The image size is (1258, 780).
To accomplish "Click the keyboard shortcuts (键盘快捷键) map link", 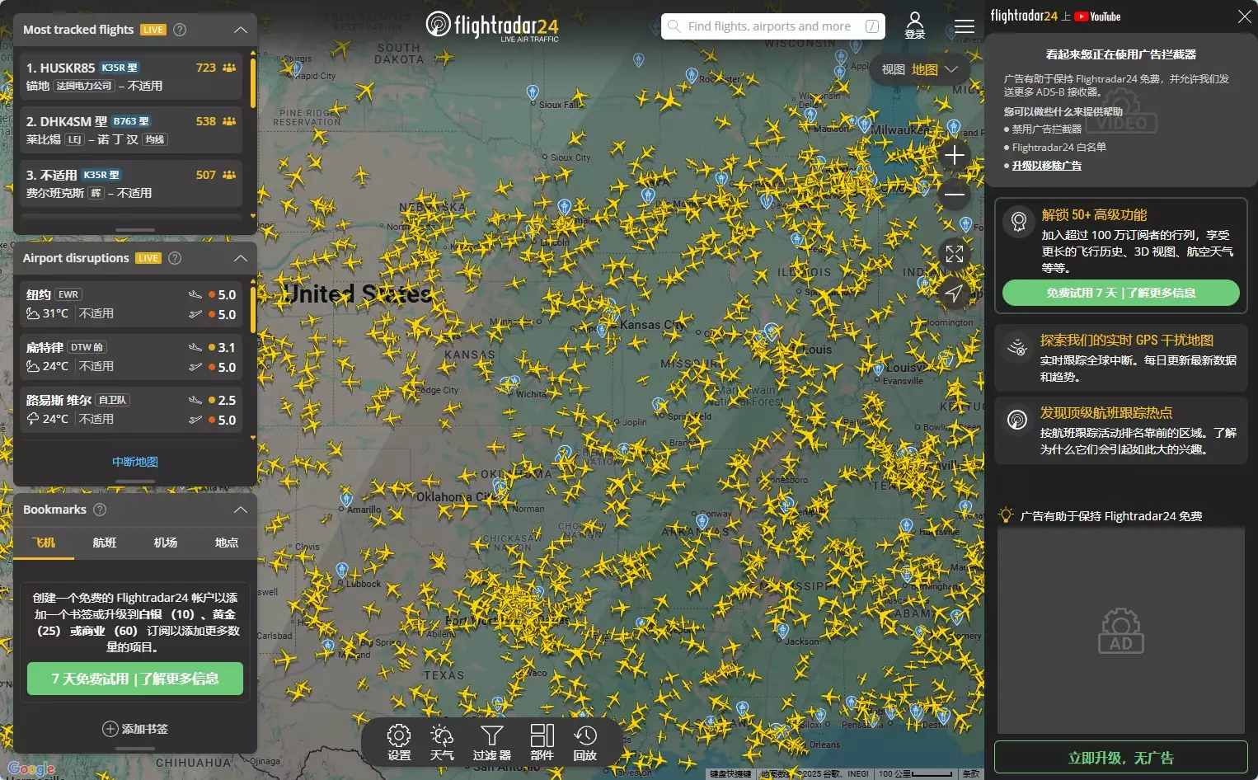I will 731,774.
